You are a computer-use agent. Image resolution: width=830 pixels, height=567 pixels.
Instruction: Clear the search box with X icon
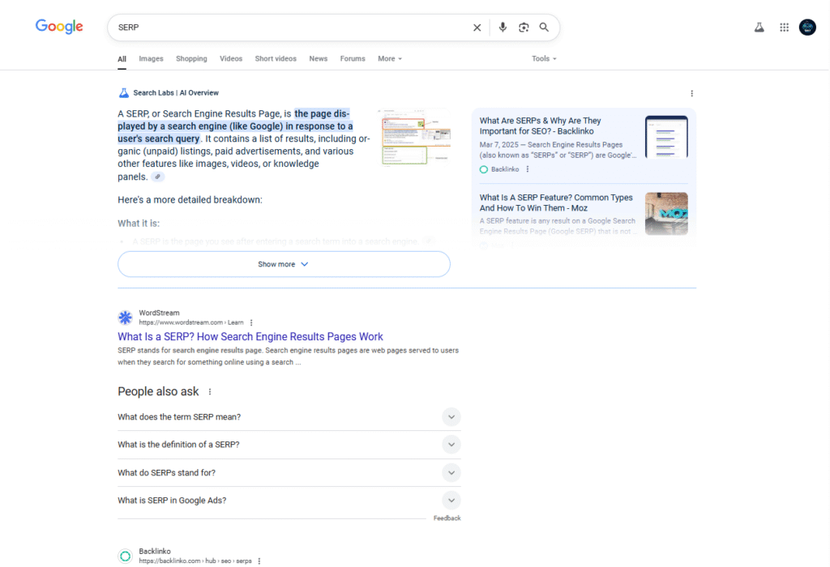[477, 28]
